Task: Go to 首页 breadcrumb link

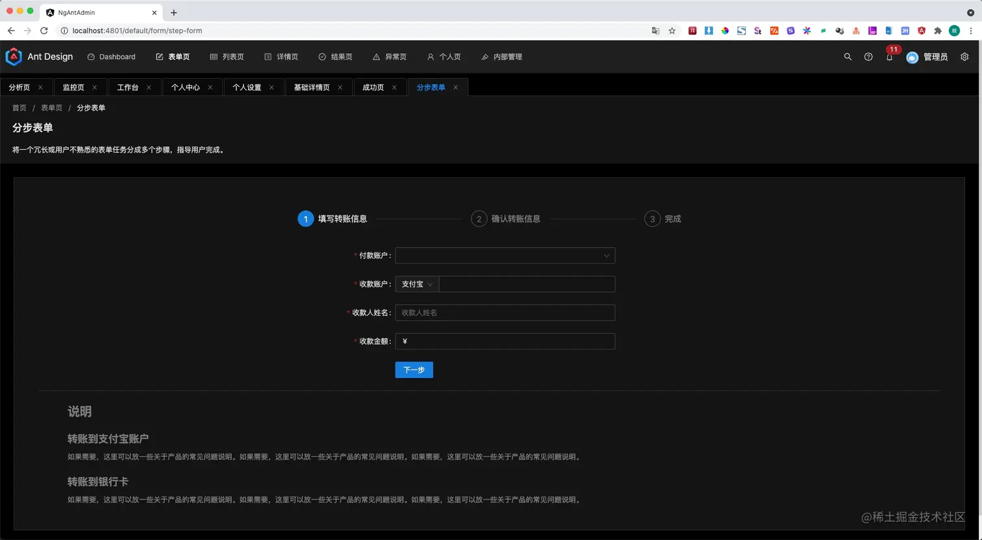Action: [x=19, y=108]
